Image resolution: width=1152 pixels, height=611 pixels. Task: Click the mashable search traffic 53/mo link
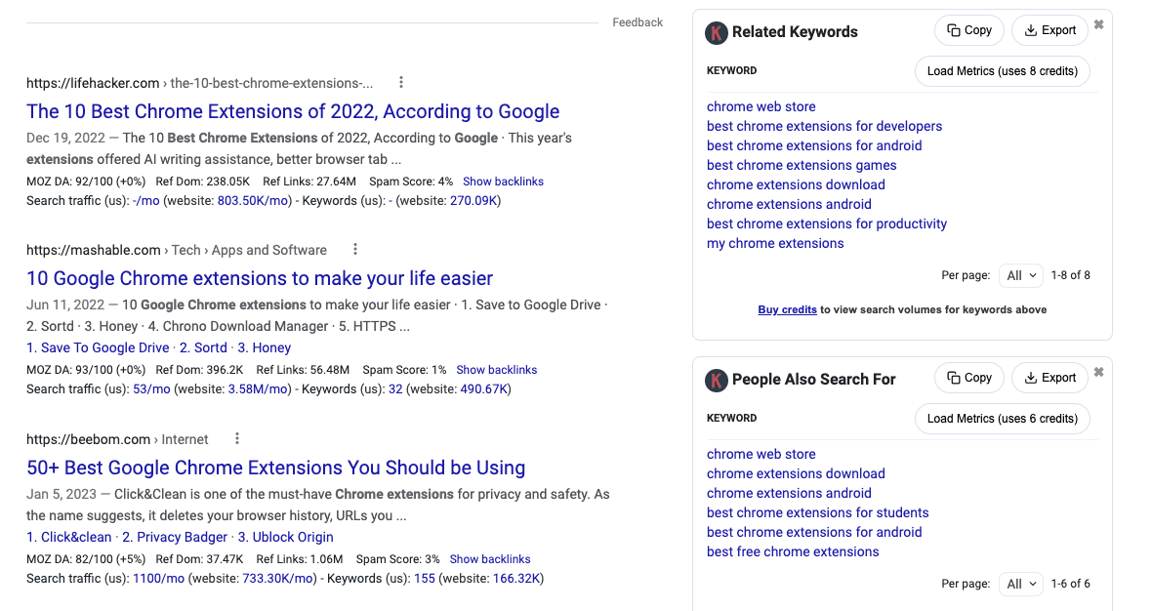pyautogui.click(x=151, y=389)
